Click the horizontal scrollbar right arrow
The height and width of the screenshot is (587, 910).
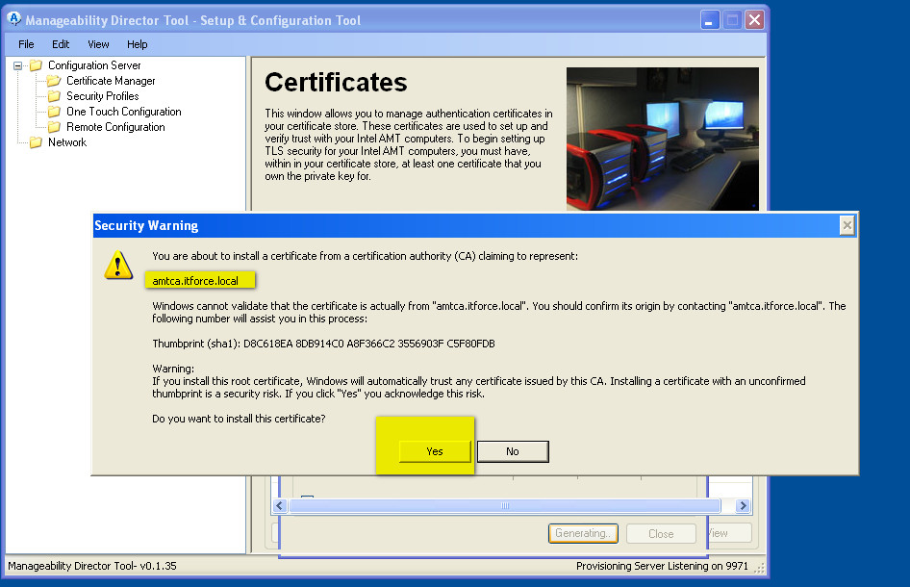tap(743, 506)
